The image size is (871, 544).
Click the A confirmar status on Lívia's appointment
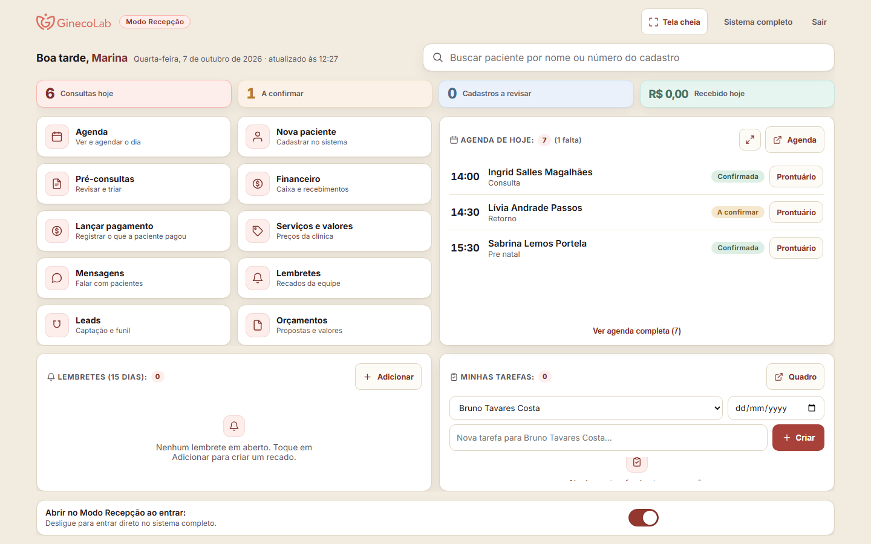pos(738,212)
